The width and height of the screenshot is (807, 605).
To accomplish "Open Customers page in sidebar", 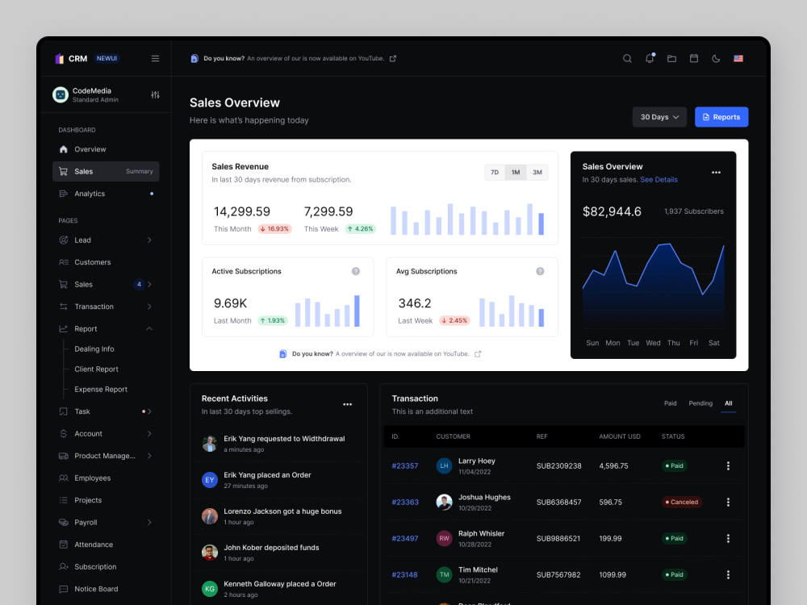I will click(106, 262).
